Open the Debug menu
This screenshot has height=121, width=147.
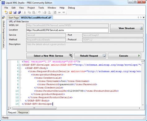point(71,8)
